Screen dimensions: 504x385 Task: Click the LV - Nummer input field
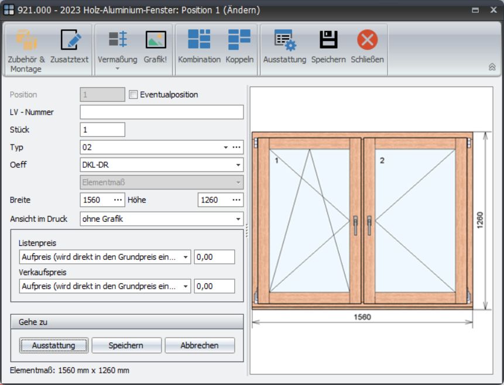coord(162,112)
